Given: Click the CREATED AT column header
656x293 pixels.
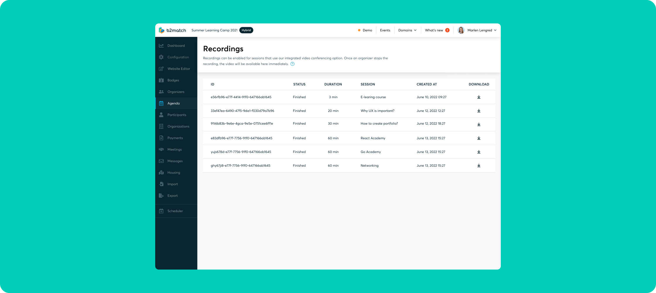Looking at the screenshot, I should (427, 84).
